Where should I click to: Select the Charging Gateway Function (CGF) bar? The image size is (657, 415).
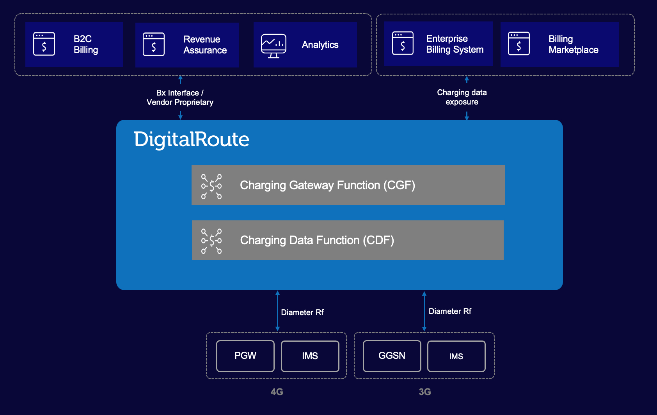click(x=348, y=185)
